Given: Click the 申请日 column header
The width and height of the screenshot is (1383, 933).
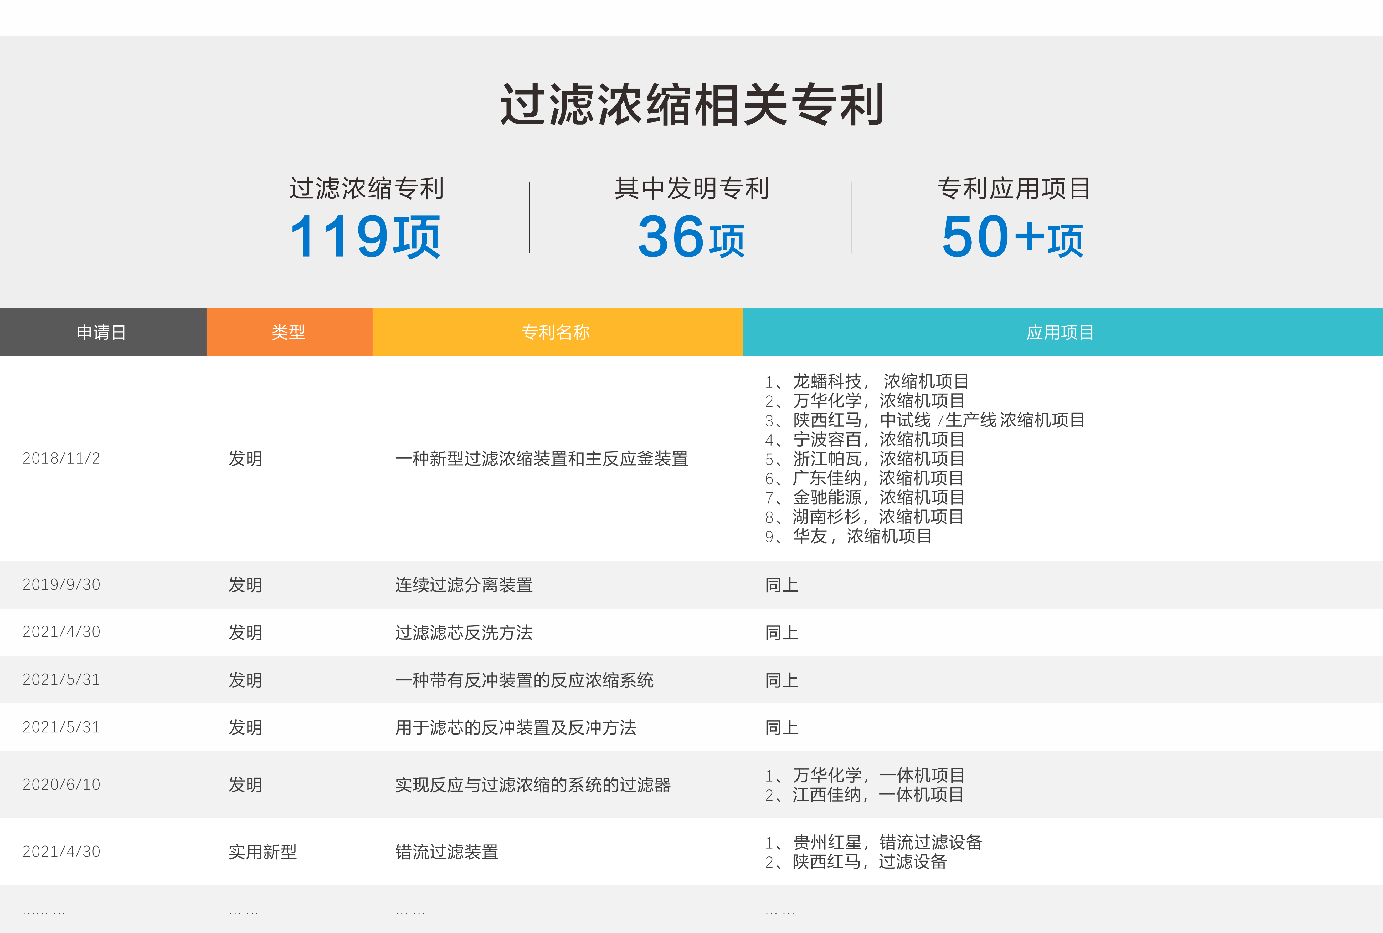Looking at the screenshot, I should pos(102,332).
